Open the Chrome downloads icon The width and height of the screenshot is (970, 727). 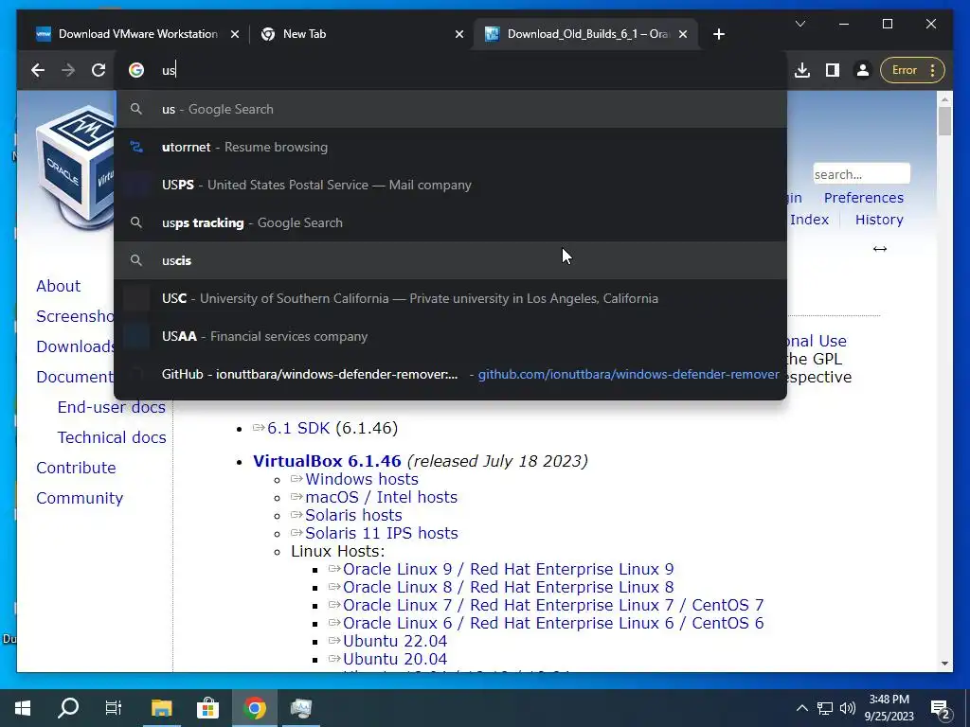point(802,70)
